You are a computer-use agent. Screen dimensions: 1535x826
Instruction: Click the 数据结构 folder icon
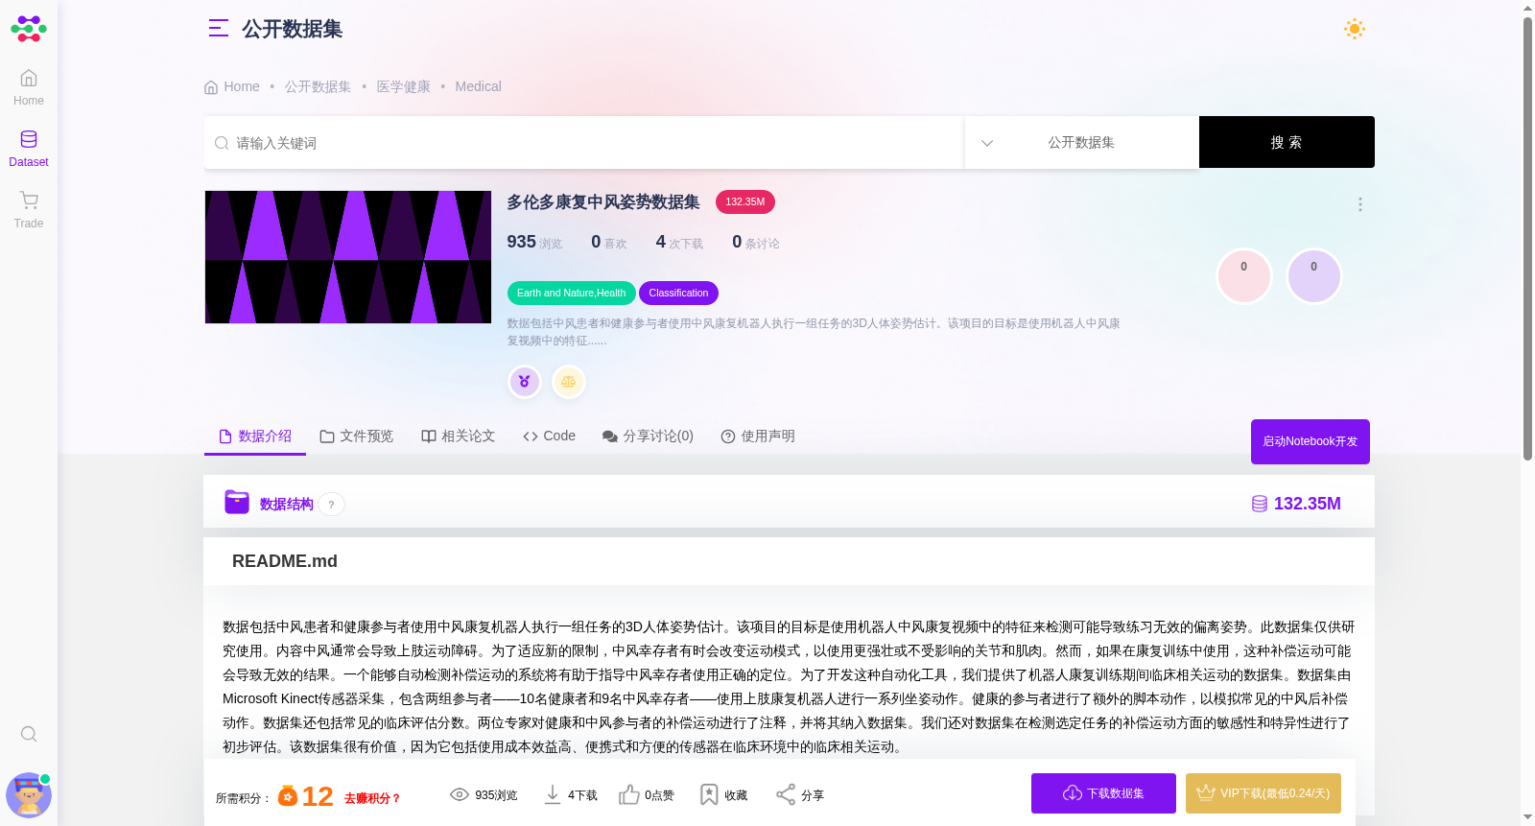[237, 502]
